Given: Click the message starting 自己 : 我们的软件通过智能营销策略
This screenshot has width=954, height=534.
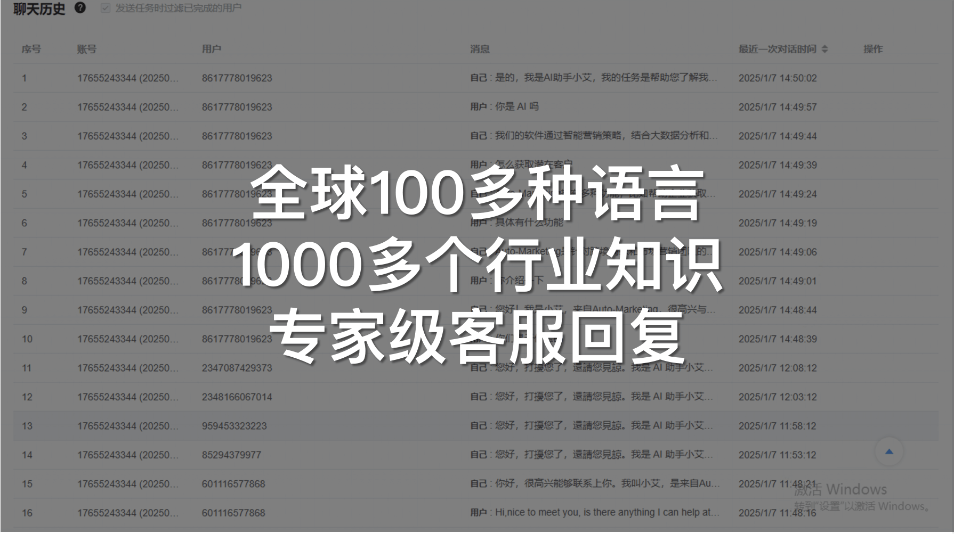Looking at the screenshot, I should click(x=594, y=136).
